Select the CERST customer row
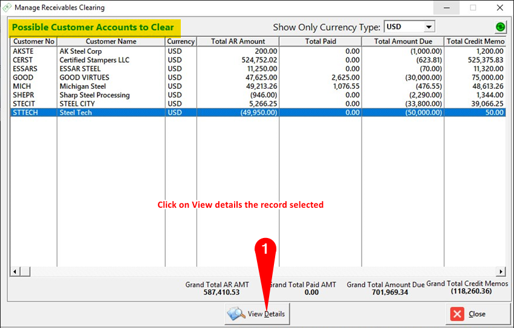514x328 pixels. click(x=258, y=60)
